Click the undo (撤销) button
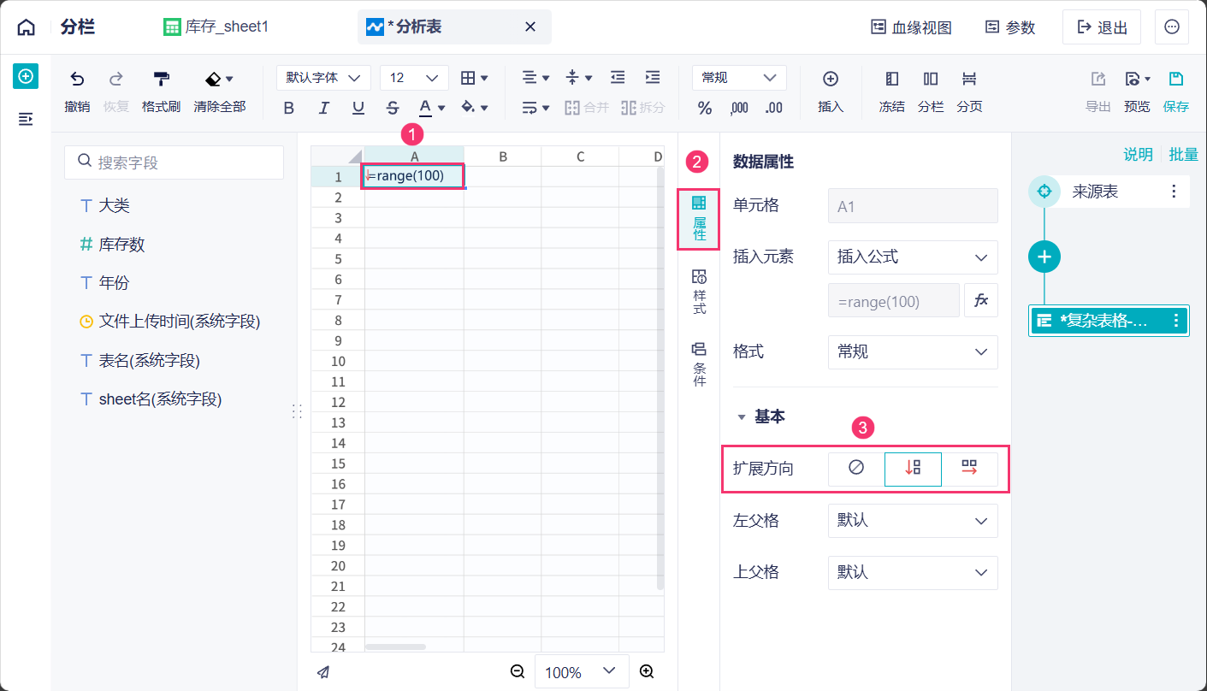The width and height of the screenshot is (1207, 691). pyautogui.click(x=77, y=92)
